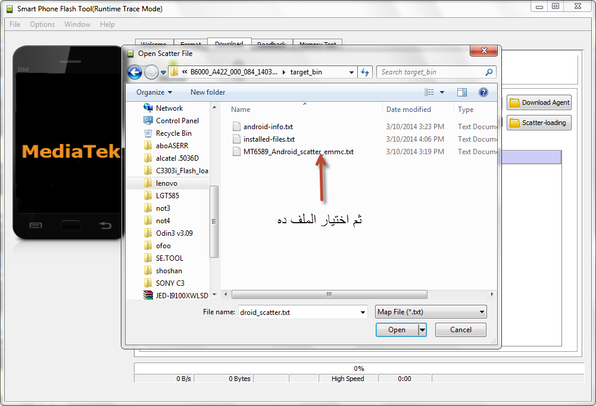
Task: Change view using the view icon
Action: coord(429,92)
